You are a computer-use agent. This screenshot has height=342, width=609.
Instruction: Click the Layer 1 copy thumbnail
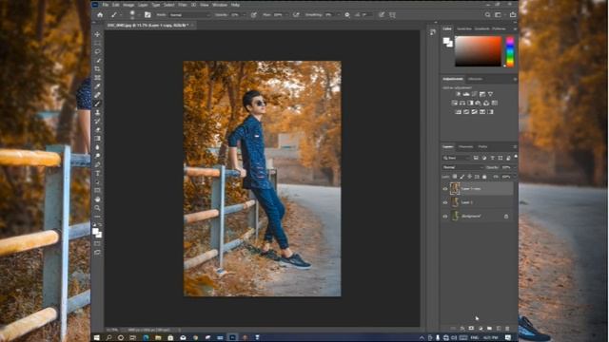[x=455, y=188]
